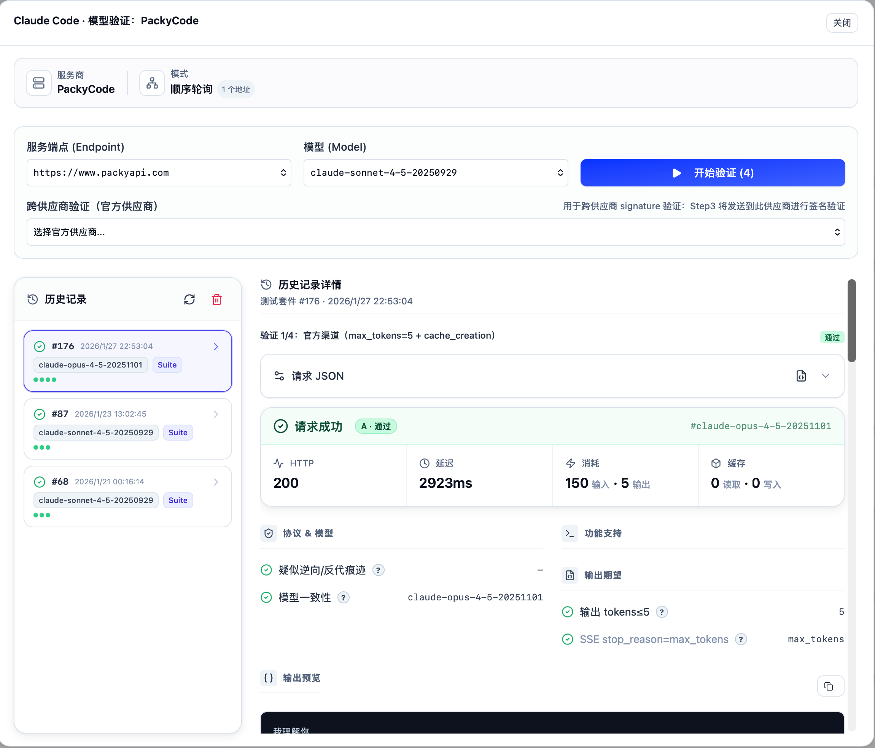
Task: Click the claude-sonnet-4-5-20250929 tag on record #87
Action: click(96, 433)
